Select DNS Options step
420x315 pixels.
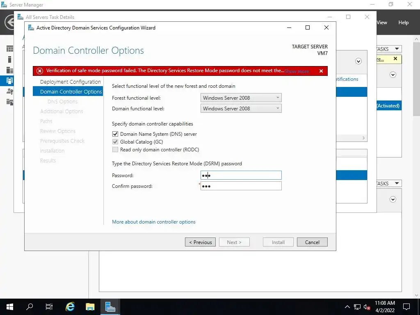tap(62, 102)
